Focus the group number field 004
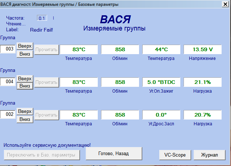This screenshot has width=231, height=166. (8, 81)
